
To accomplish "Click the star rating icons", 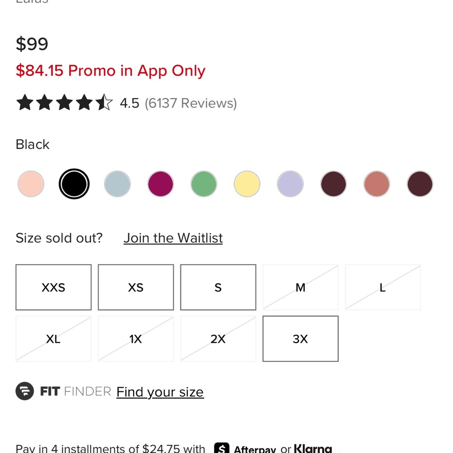I will [64, 103].
